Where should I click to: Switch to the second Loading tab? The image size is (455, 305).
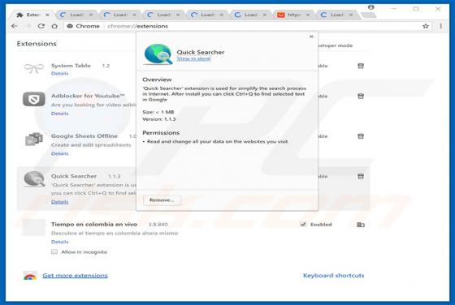[119, 15]
